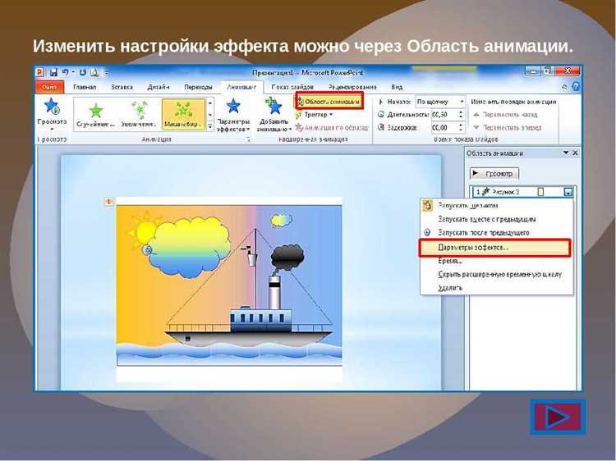Click the Undo arrow in quick access toolbar
This screenshot has width=616, height=461.
tap(65, 72)
